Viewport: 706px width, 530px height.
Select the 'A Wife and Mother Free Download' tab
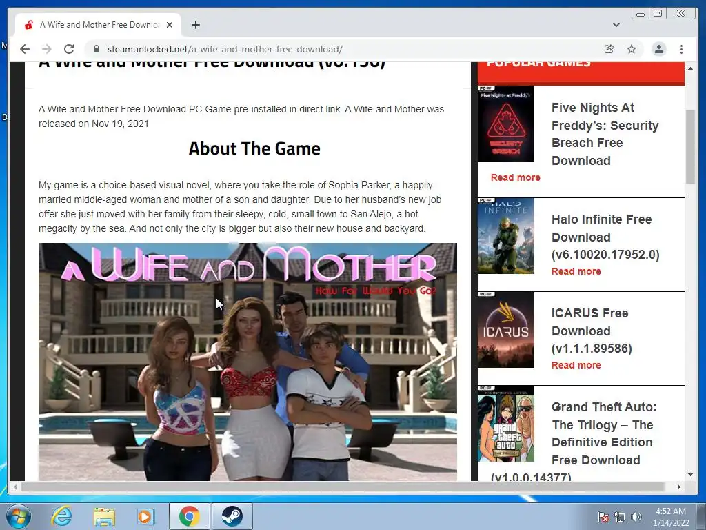pyautogui.click(x=98, y=25)
